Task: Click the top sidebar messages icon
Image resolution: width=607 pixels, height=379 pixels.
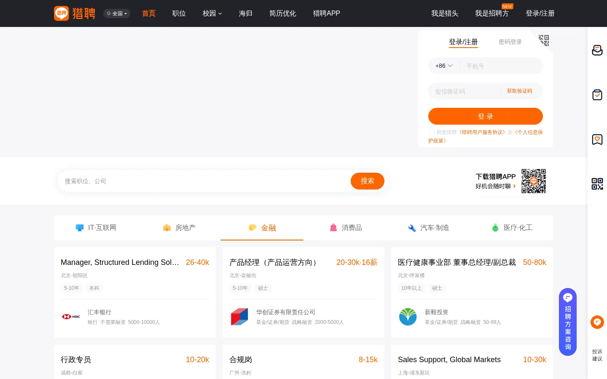Action: 597,50
